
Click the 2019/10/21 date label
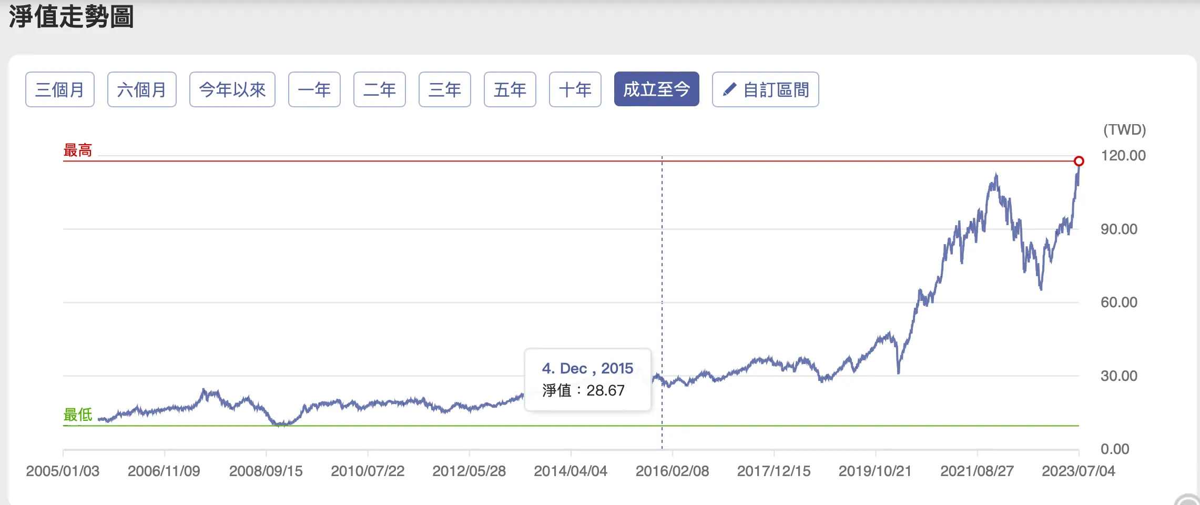pos(875,471)
